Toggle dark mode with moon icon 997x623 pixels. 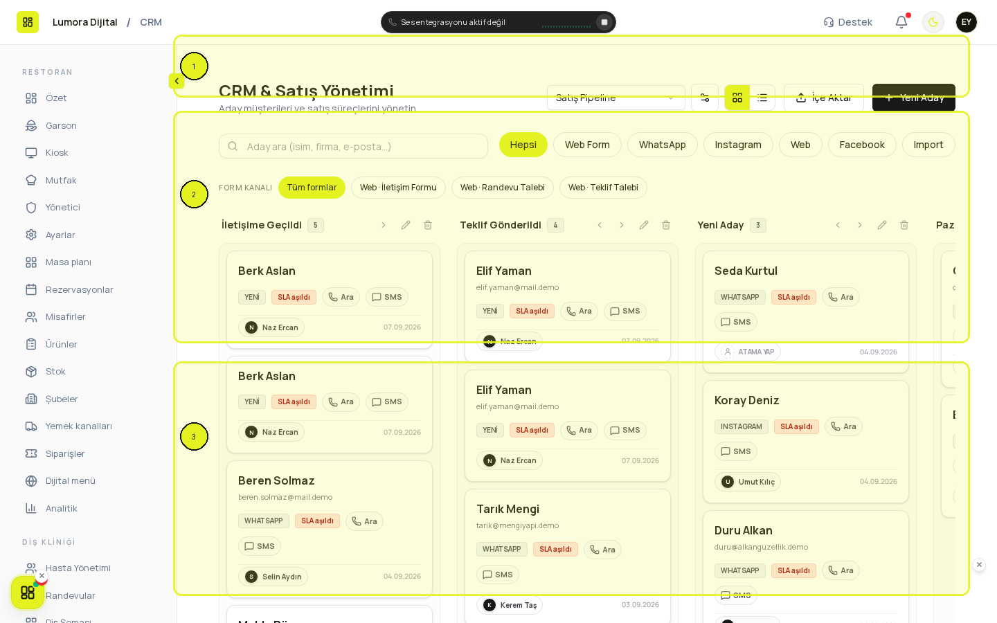click(x=933, y=22)
